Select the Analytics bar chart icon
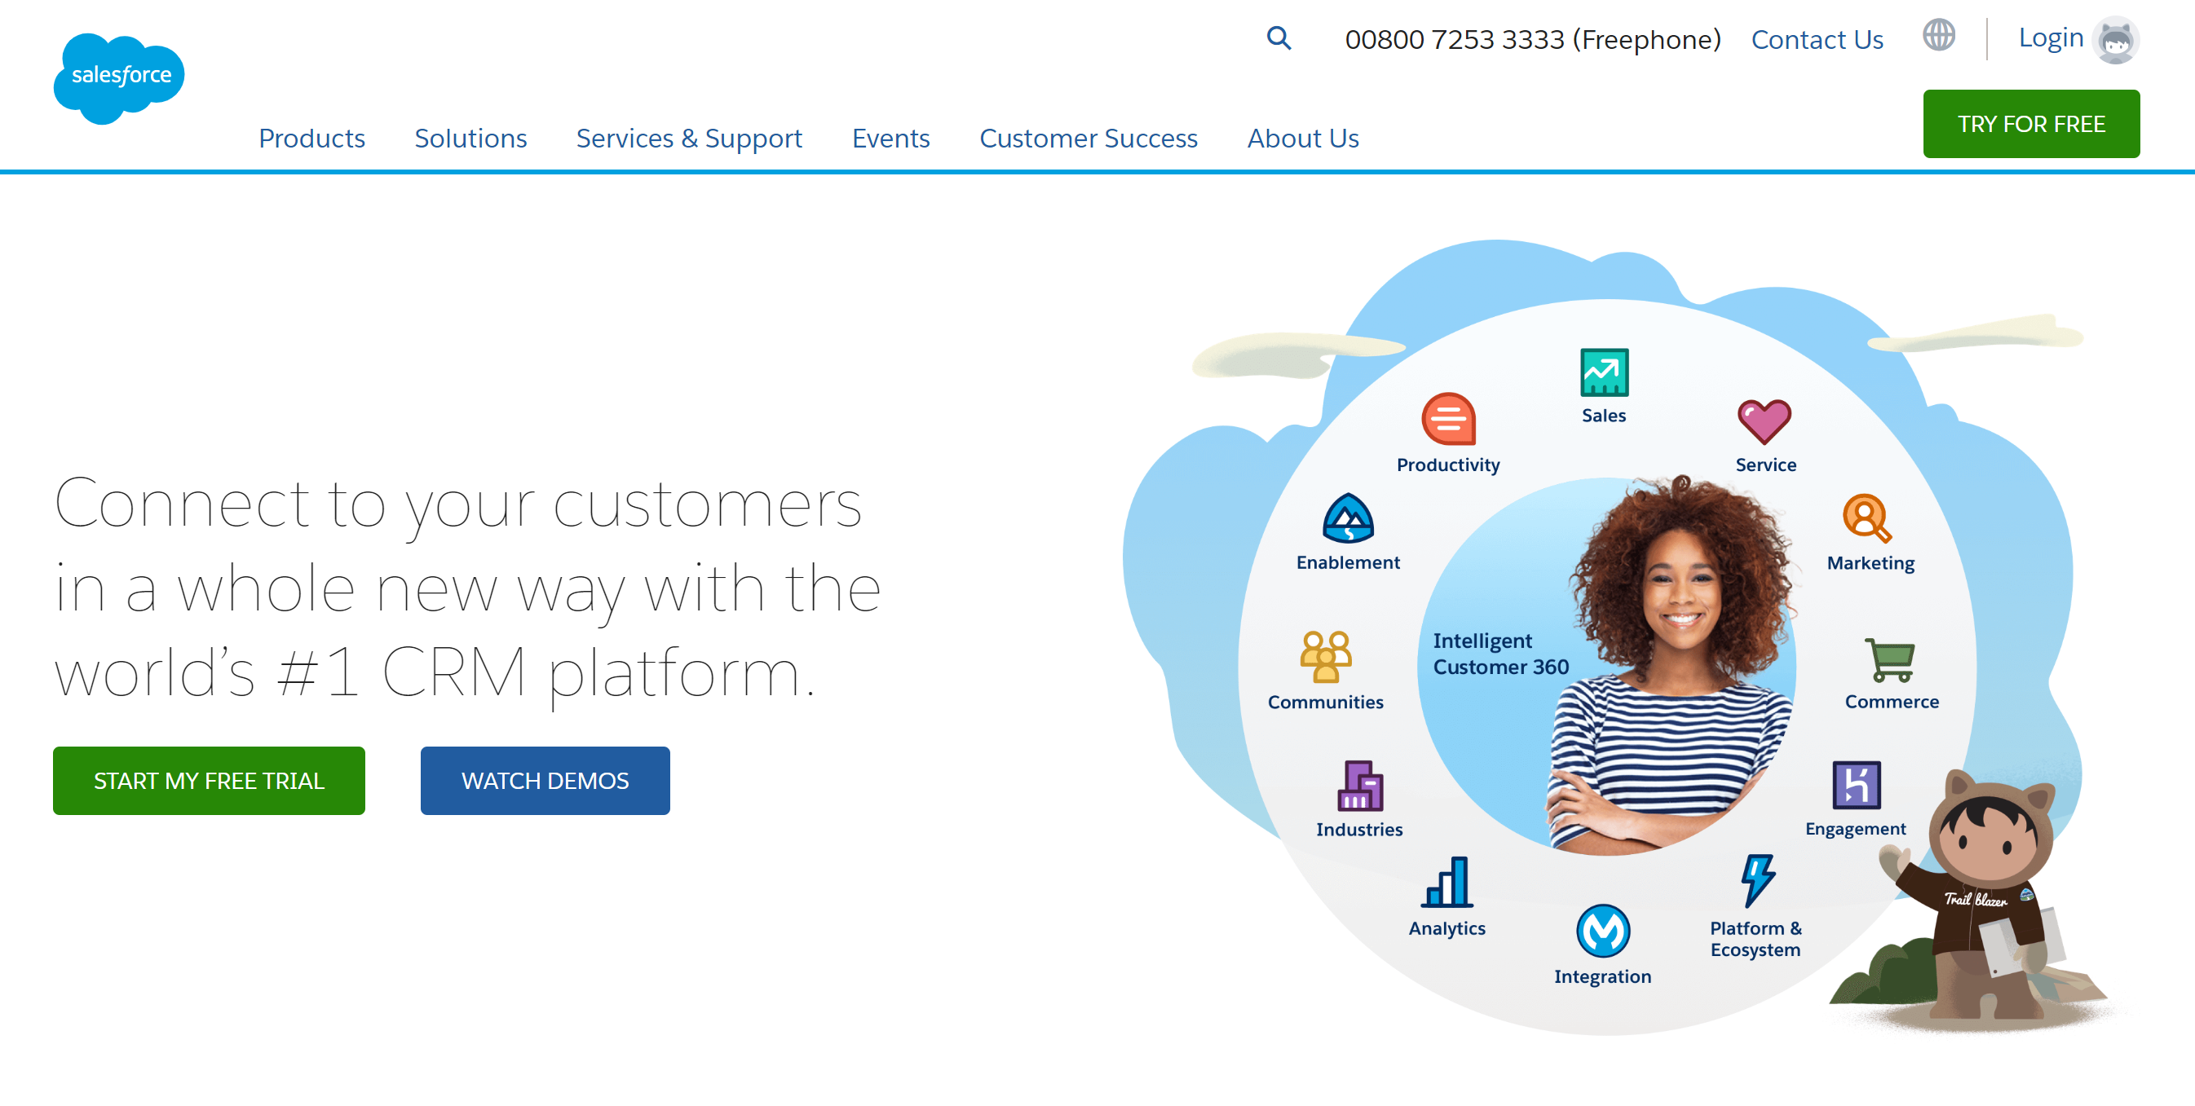The height and width of the screenshot is (1106, 2195). (1446, 882)
